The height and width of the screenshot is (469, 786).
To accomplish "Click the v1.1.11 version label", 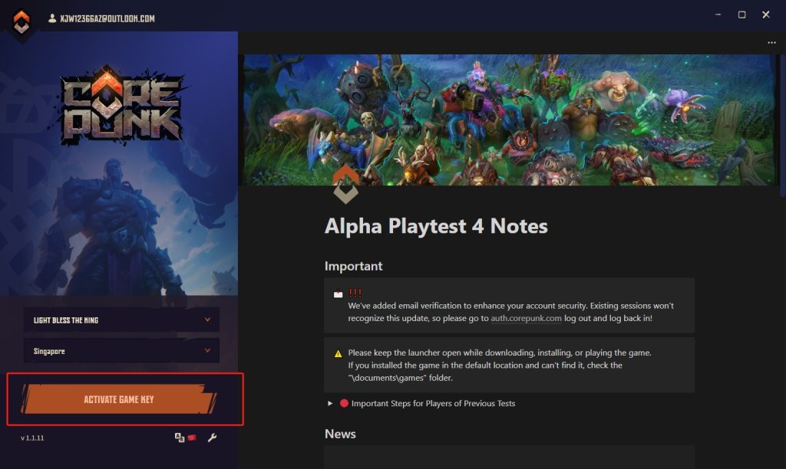I will pyautogui.click(x=32, y=438).
